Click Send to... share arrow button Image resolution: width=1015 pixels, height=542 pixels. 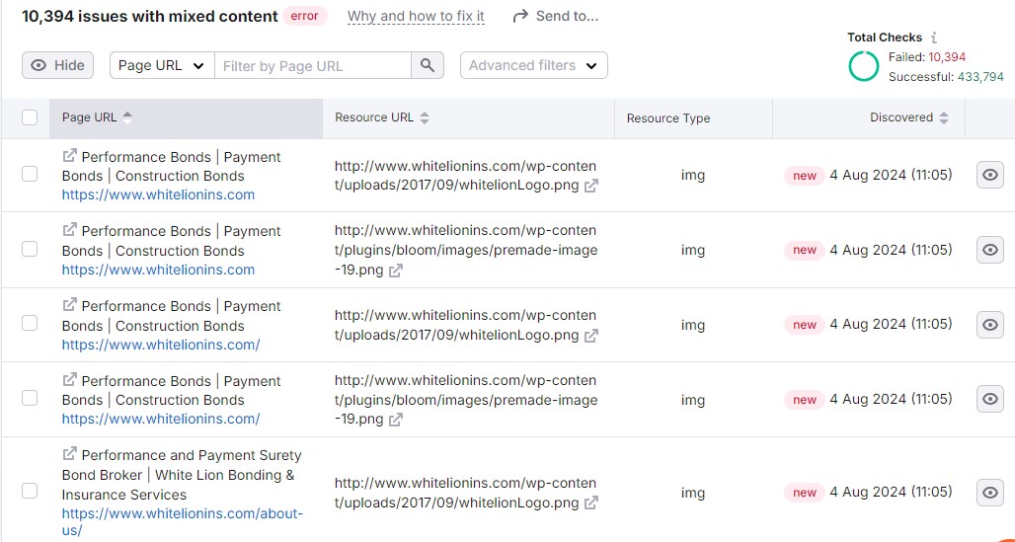pos(556,16)
